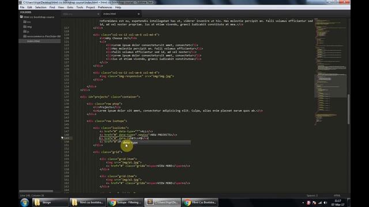Switch to the index.html tab

[121, 14]
